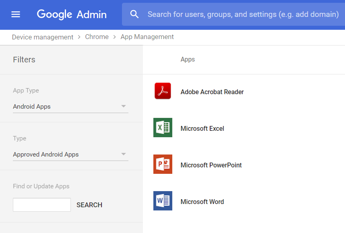345x233 pixels.
Task: Click the search magnifier icon
Action: (134, 14)
